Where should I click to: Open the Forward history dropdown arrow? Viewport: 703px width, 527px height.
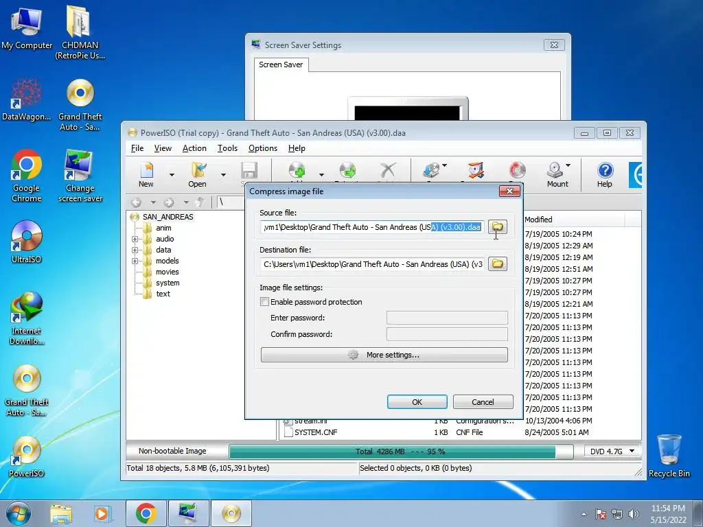point(185,202)
